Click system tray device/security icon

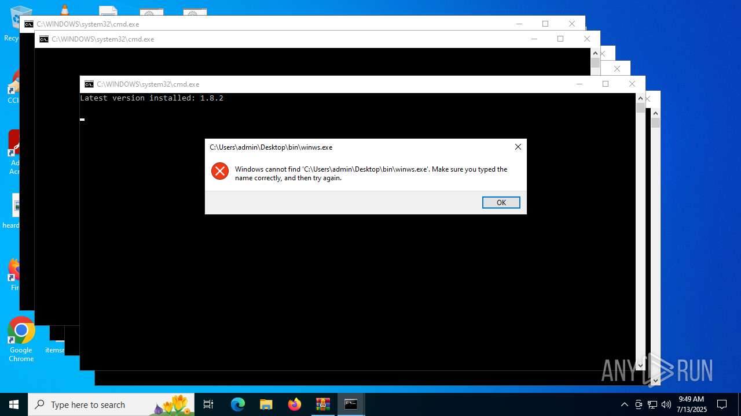(x=639, y=404)
